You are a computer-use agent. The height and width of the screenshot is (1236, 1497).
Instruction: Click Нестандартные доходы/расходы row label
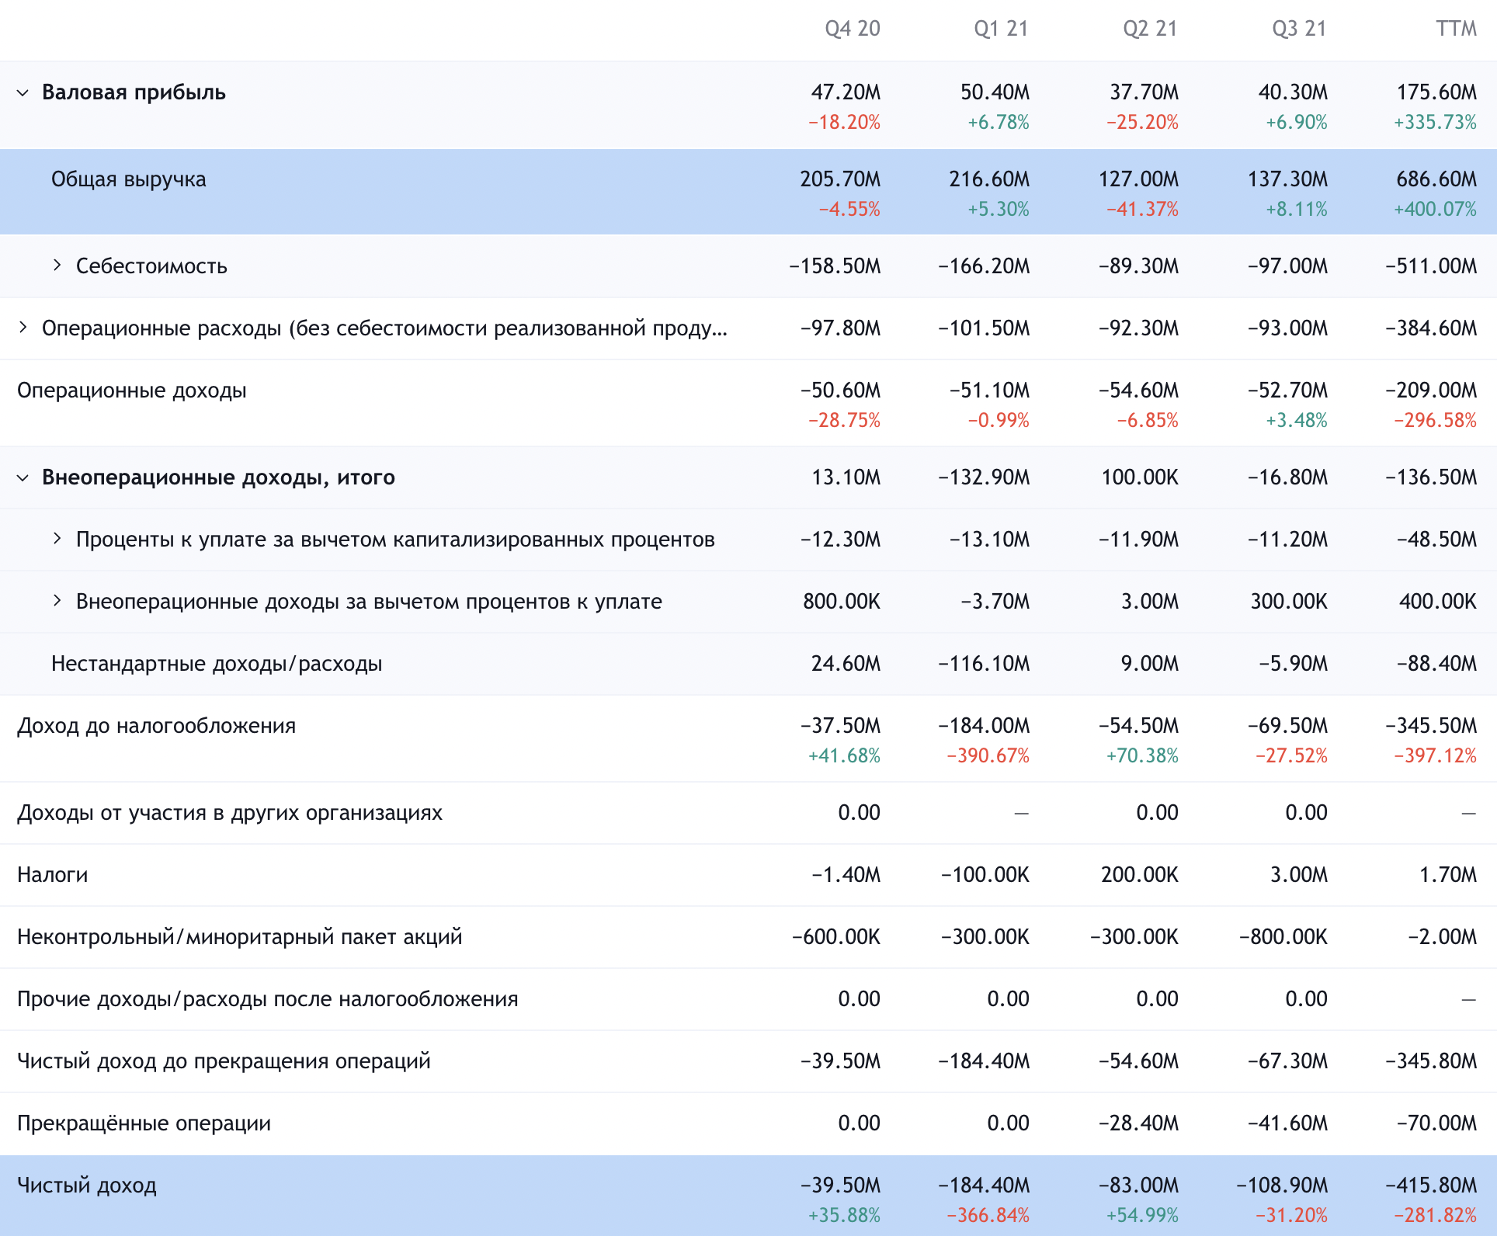point(217,664)
